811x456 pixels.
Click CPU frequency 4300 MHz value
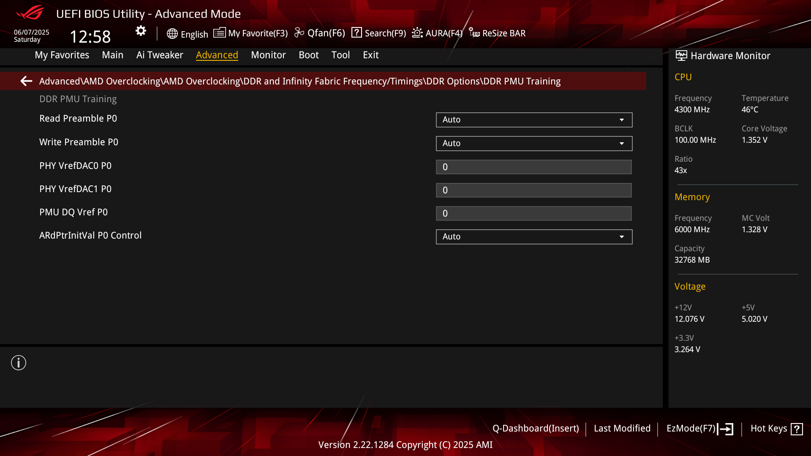point(692,109)
